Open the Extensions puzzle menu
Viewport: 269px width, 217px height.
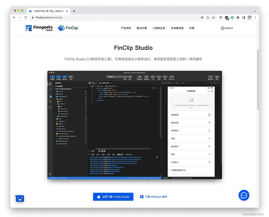238,17
